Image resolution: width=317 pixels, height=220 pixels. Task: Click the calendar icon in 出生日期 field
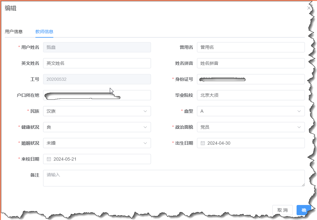tap(203, 143)
